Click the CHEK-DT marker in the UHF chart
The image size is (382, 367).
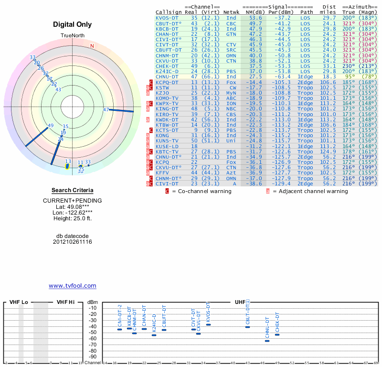pos(277,335)
